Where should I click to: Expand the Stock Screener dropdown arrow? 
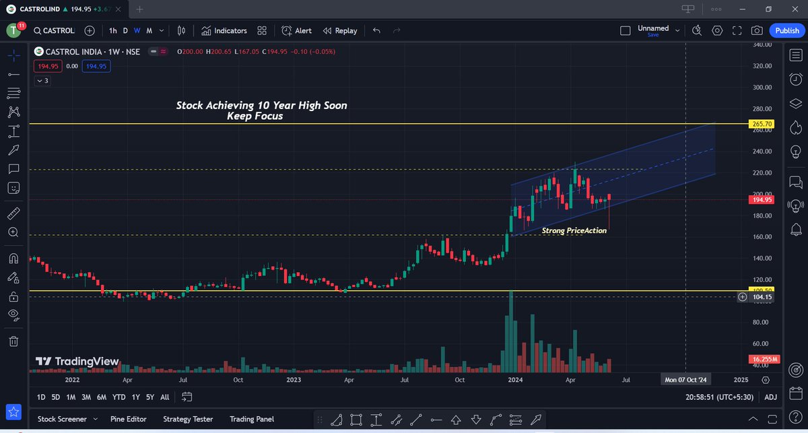click(95, 419)
